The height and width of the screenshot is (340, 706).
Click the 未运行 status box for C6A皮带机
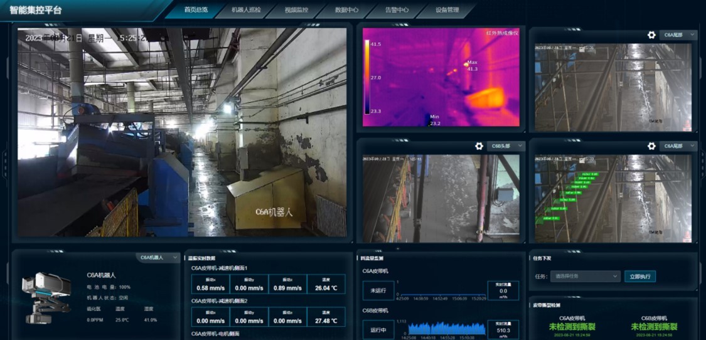pyautogui.click(x=377, y=290)
